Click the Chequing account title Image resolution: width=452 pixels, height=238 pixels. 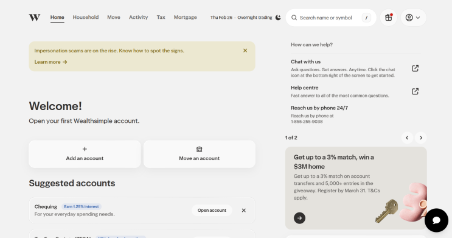[46, 206]
